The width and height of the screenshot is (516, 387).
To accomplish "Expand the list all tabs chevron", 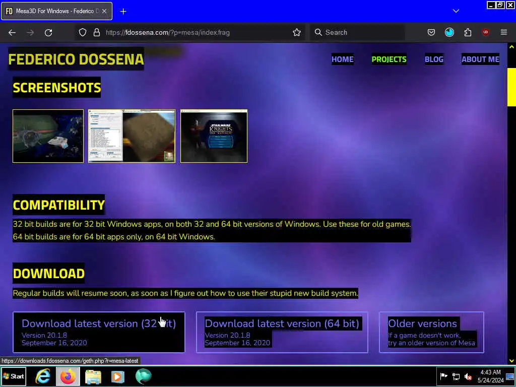I will [456, 11].
